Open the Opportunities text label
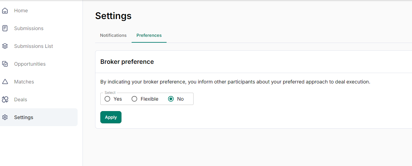The width and height of the screenshot is (412, 166). (30, 64)
